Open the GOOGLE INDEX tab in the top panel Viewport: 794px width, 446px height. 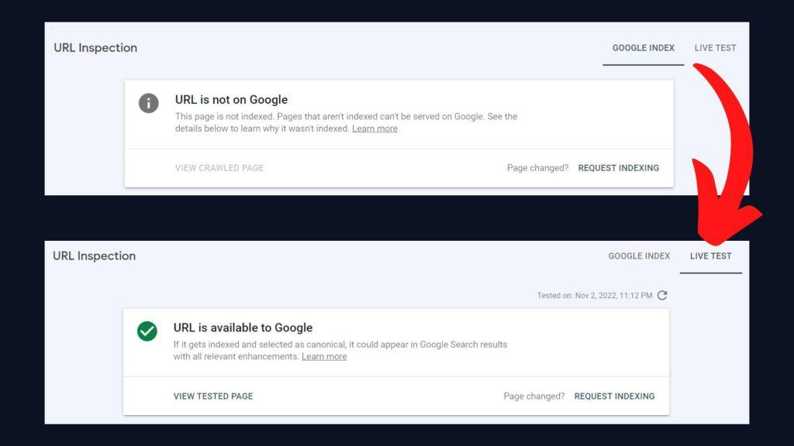(x=643, y=48)
